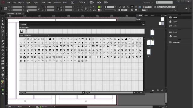Select the Line tool
This screenshot has width=193, height=108.
coord(3,38)
